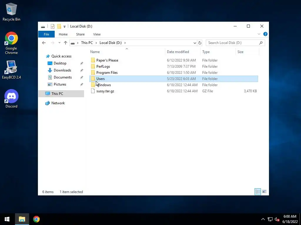Switch to the Share ribbon tab
The height and width of the screenshot is (225, 301).
[80, 34]
